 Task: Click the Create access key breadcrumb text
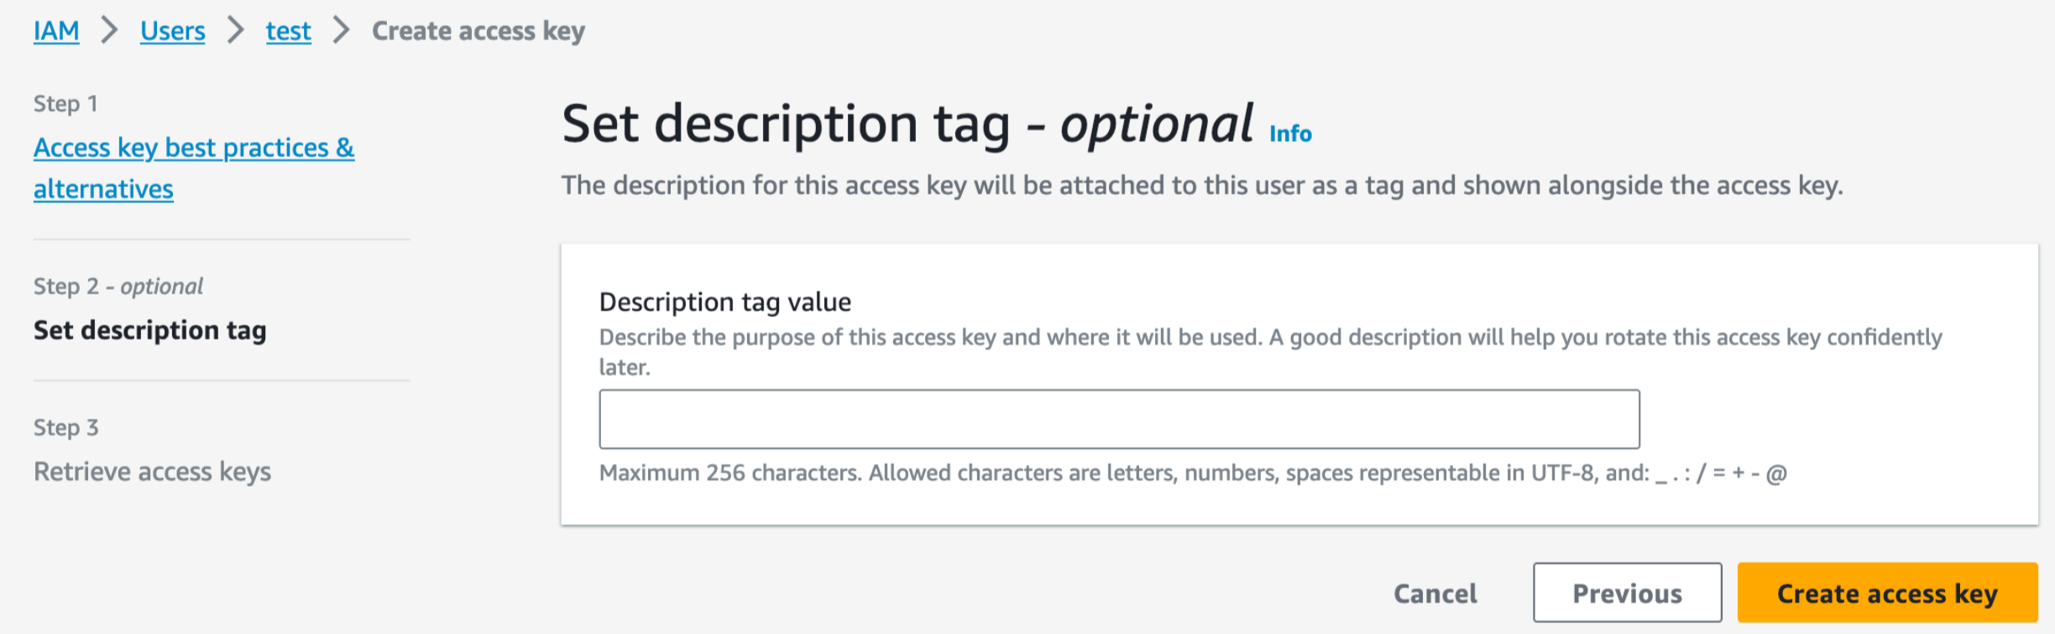[x=478, y=31]
